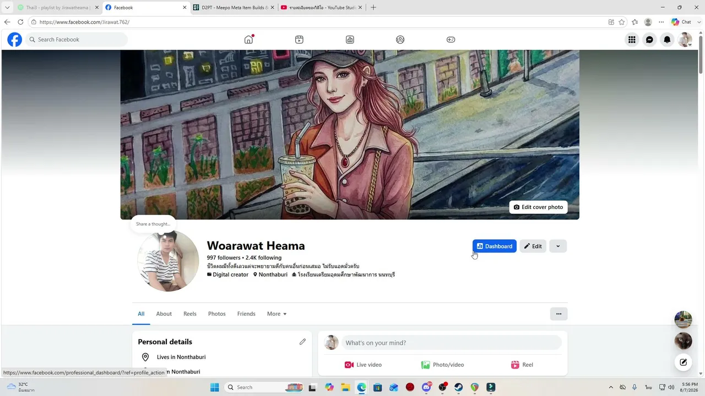705x396 pixels.
Task: Open browser Settings and more ellipsis
Action: click(x=661, y=22)
